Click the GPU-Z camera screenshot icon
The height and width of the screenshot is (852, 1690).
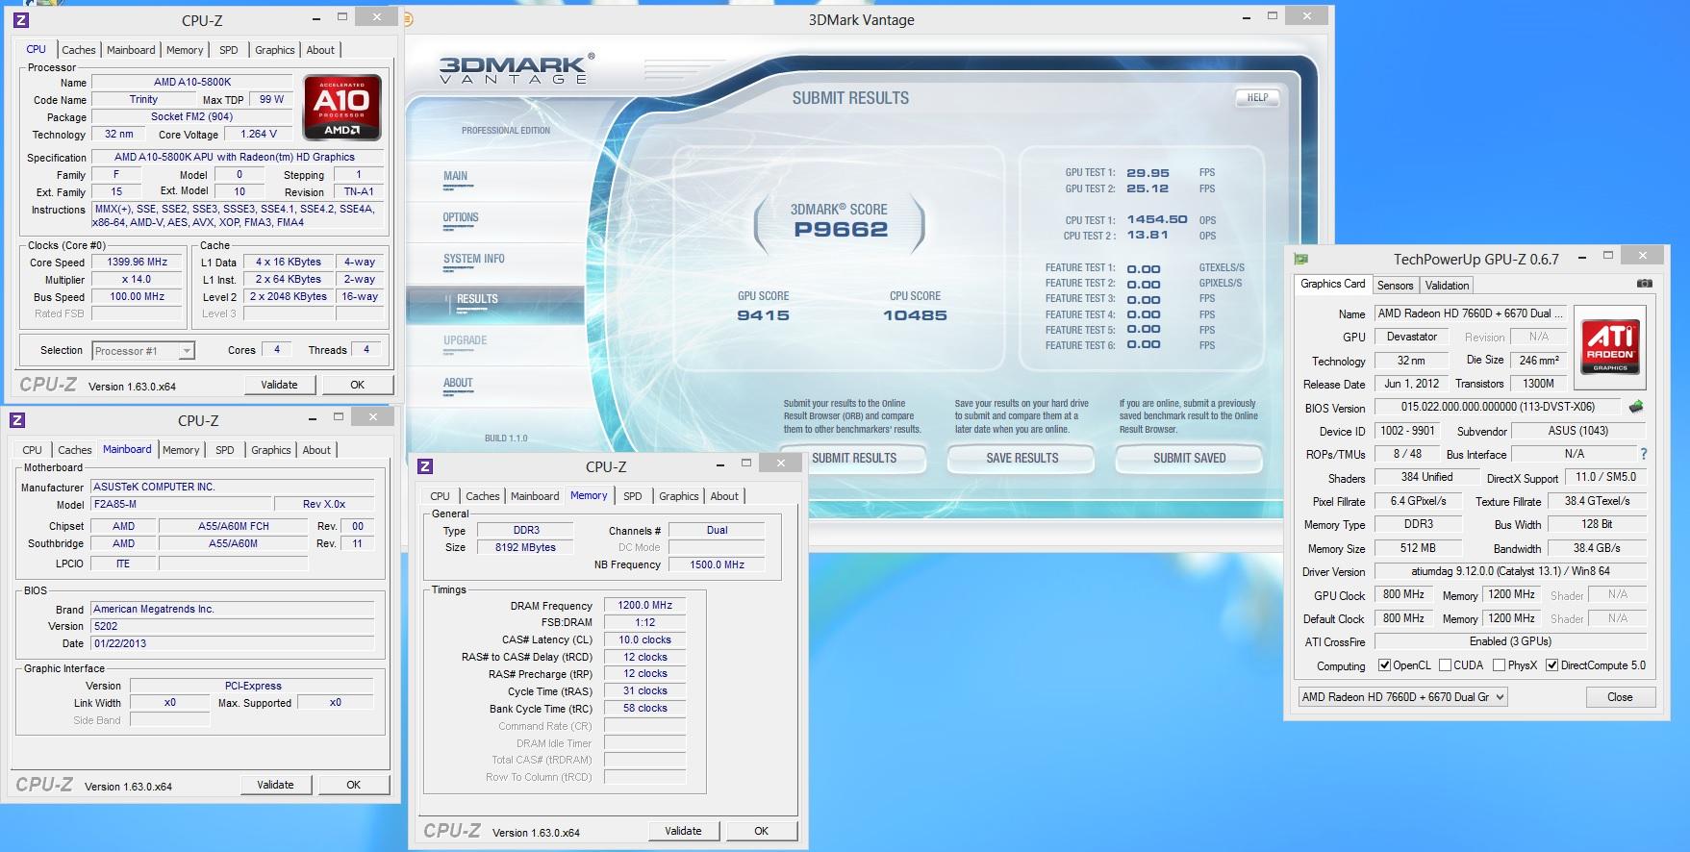pyautogui.click(x=1644, y=284)
